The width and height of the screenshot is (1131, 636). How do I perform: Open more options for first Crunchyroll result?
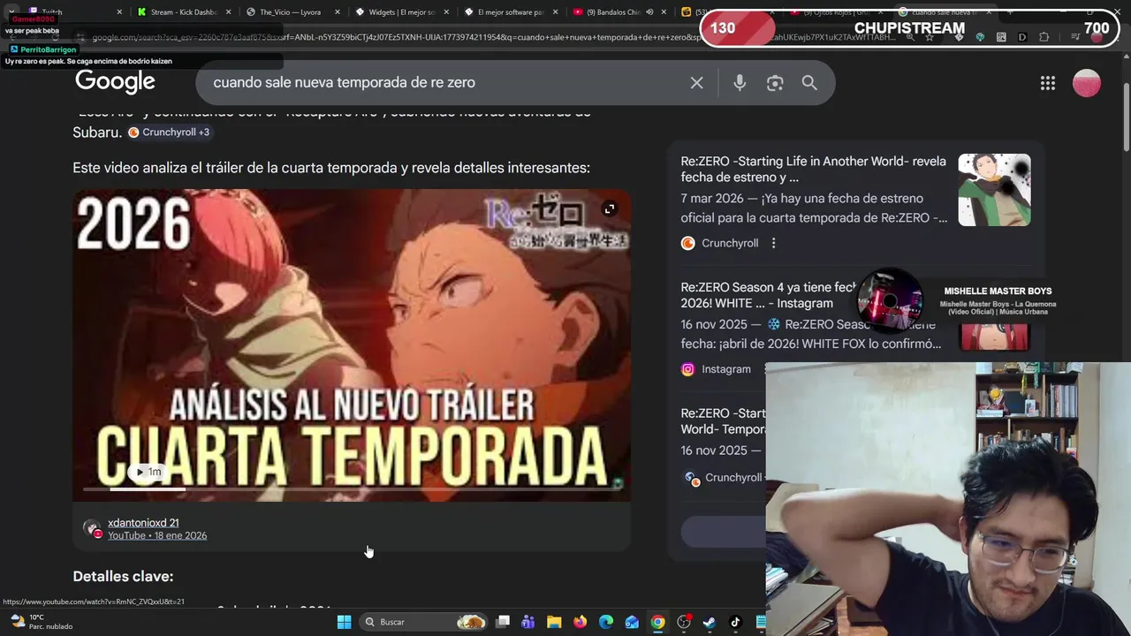click(773, 243)
